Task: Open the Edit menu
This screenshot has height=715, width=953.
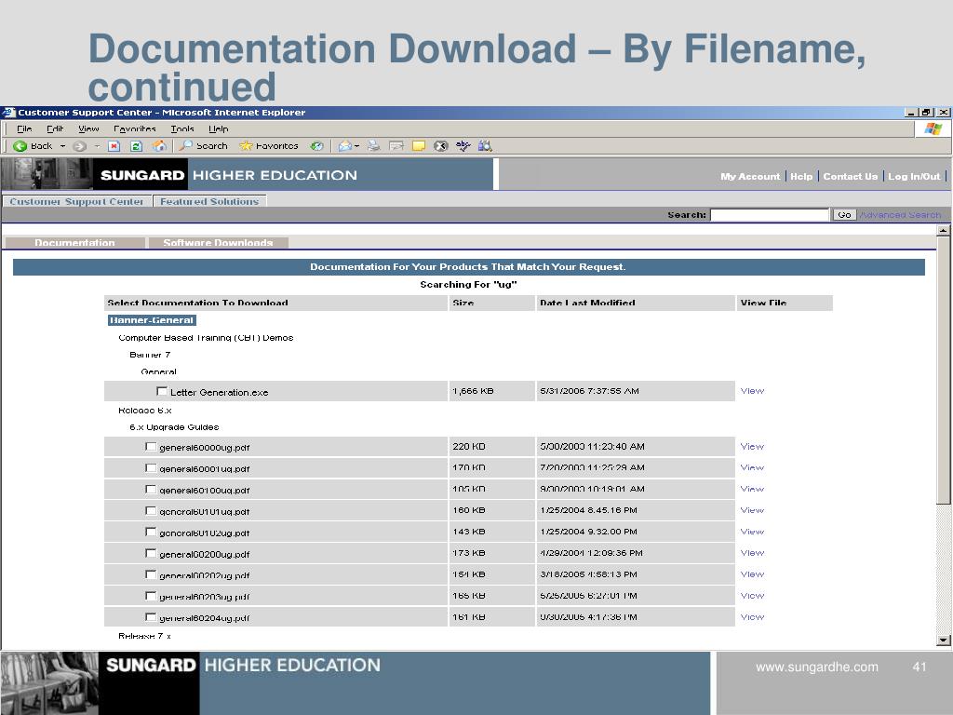Action: click(55, 128)
